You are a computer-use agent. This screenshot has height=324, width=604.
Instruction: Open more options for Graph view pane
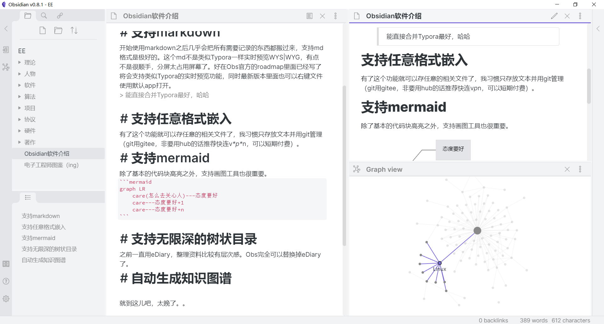tap(580, 169)
